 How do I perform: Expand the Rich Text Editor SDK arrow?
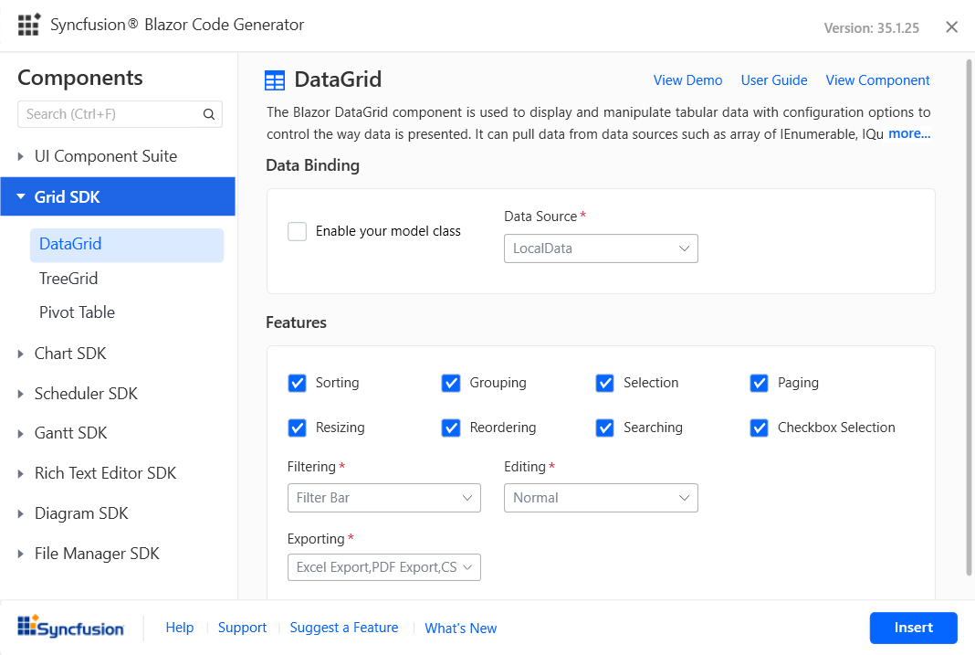click(20, 474)
